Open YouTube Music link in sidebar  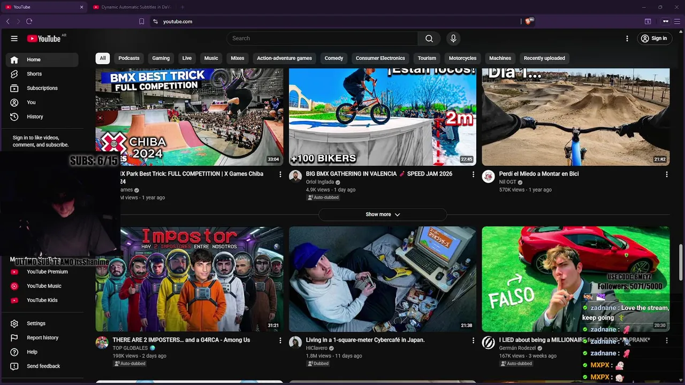[x=42, y=286]
